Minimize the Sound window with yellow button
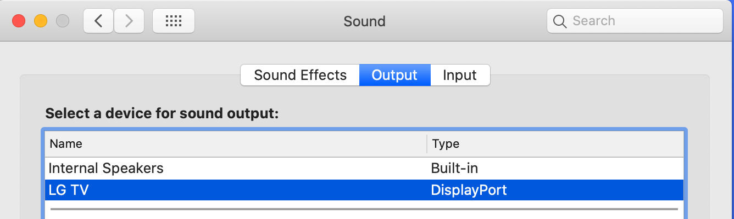Screen dimensions: 734x219 (41, 21)
